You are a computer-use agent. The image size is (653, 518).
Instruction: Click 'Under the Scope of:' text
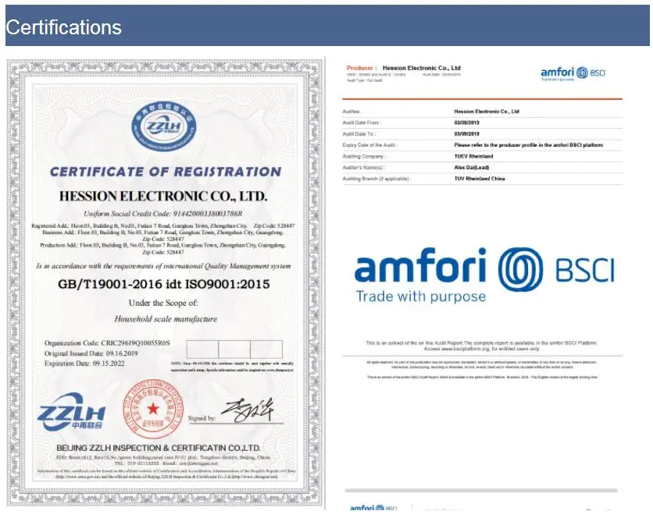click(163, 303)
